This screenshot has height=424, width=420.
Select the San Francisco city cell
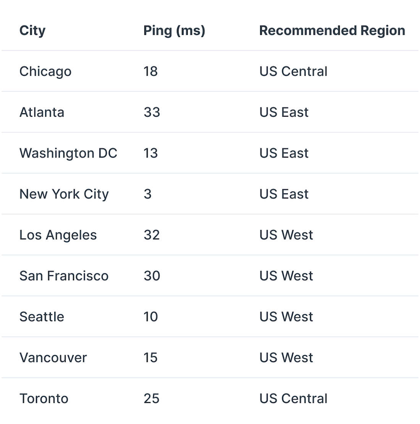point(64,276)
